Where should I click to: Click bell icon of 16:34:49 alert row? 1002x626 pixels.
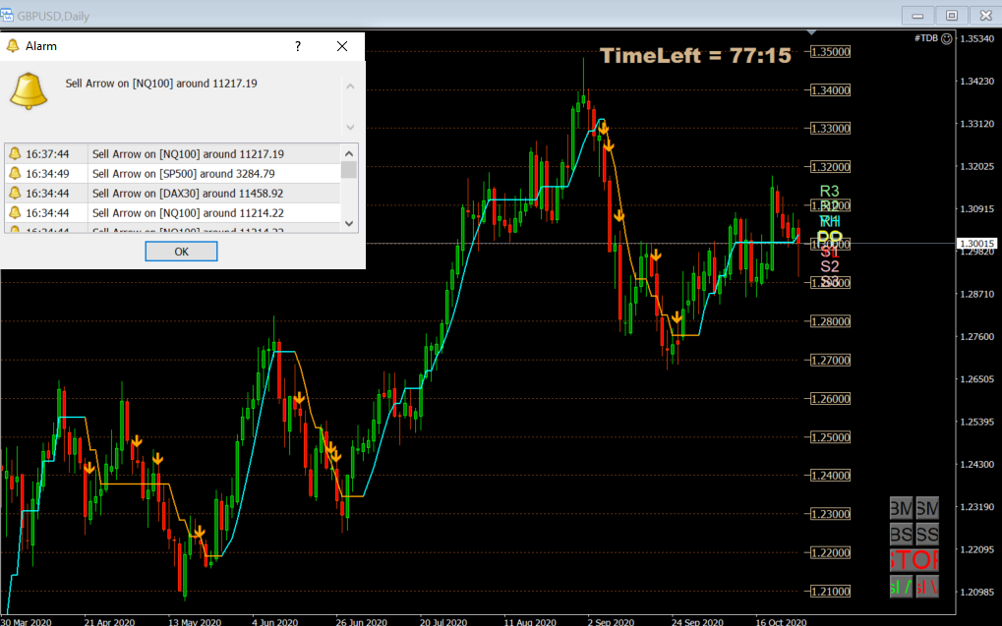(x=15, y=174)
